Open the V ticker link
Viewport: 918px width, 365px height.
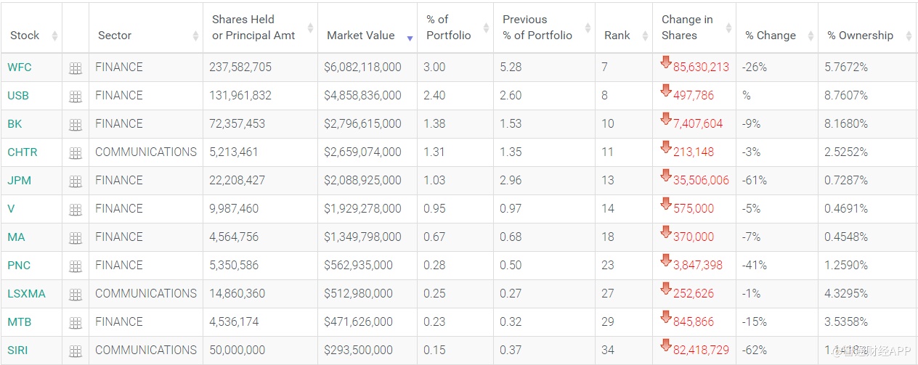pos(12,209)
